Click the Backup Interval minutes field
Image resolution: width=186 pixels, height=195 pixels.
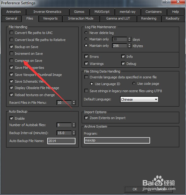[64, 133]
